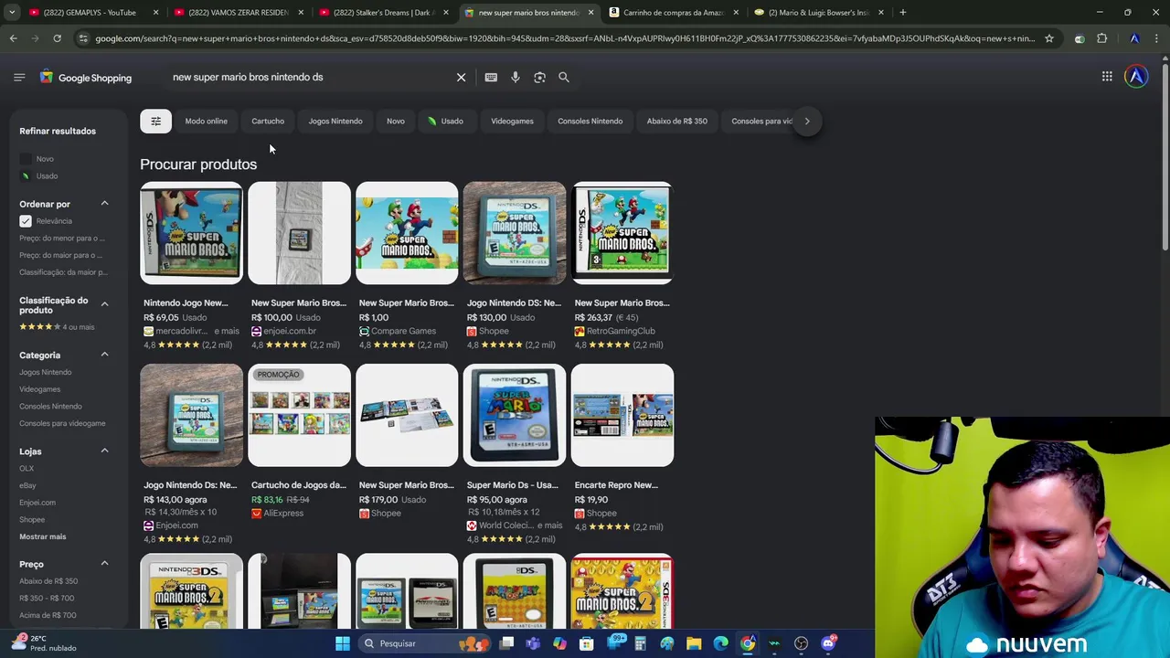Open the weather widget on the taskbar
1170x658 pixels.
click(46, 643)
